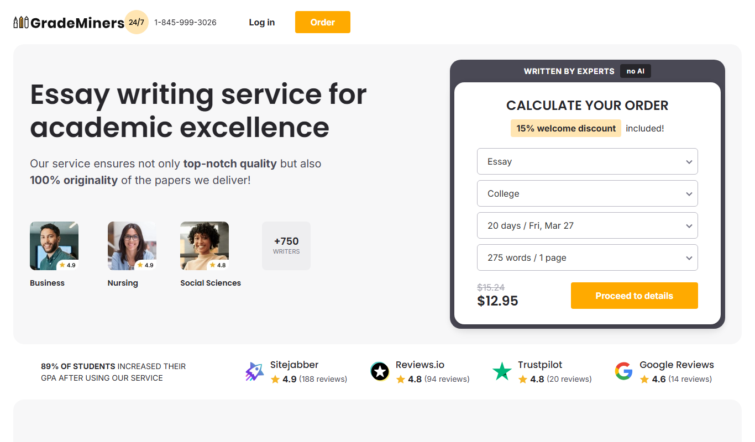This screenshot has width=755, height=442.
Task: Click the Google Reviews G logo
Action: tap(623, 372)
